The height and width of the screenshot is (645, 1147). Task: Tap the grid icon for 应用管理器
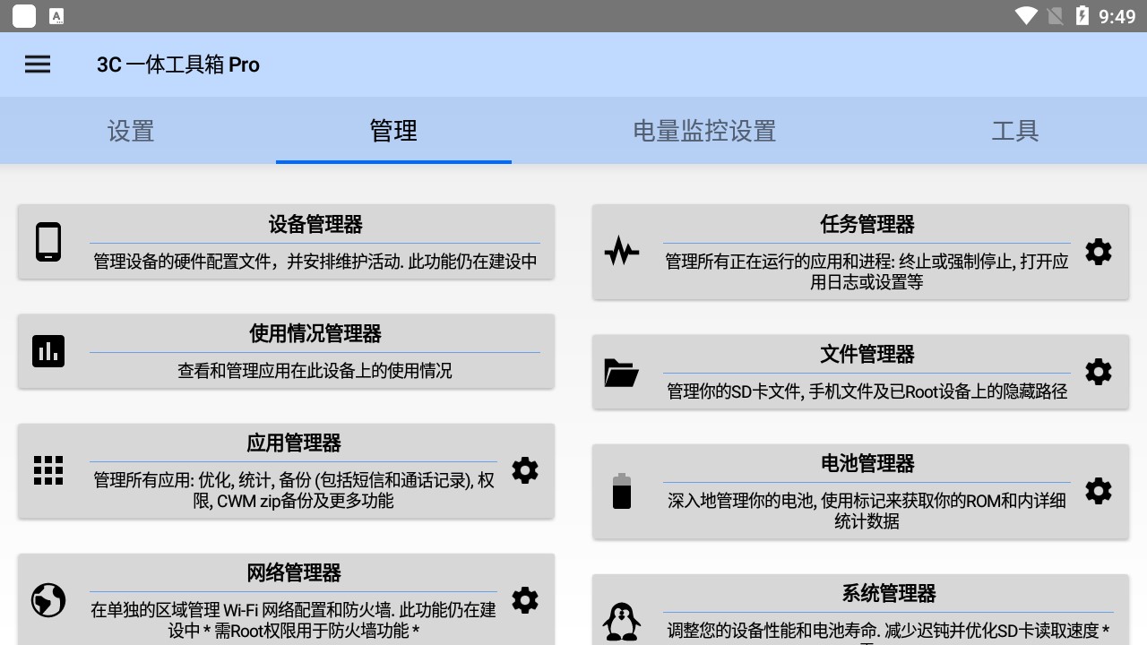point(48,470)
